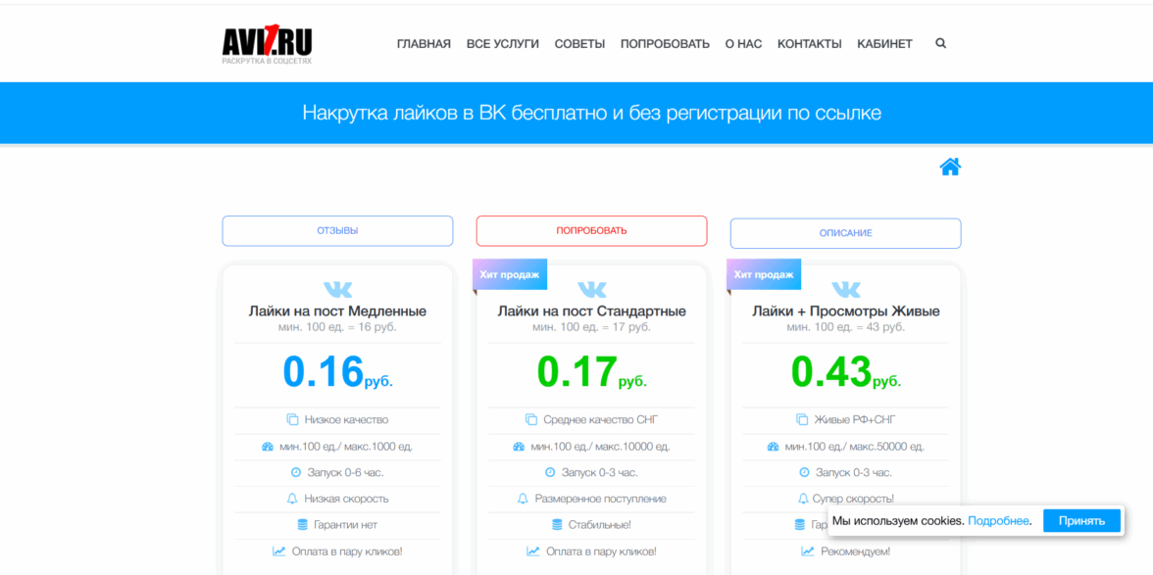
Task: Click bell icon beside Низкая скорость
Action: coord(292,499)
